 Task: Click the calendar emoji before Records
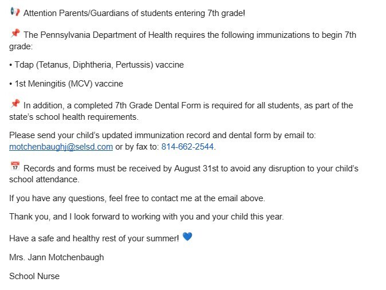(x=15, y=166)
